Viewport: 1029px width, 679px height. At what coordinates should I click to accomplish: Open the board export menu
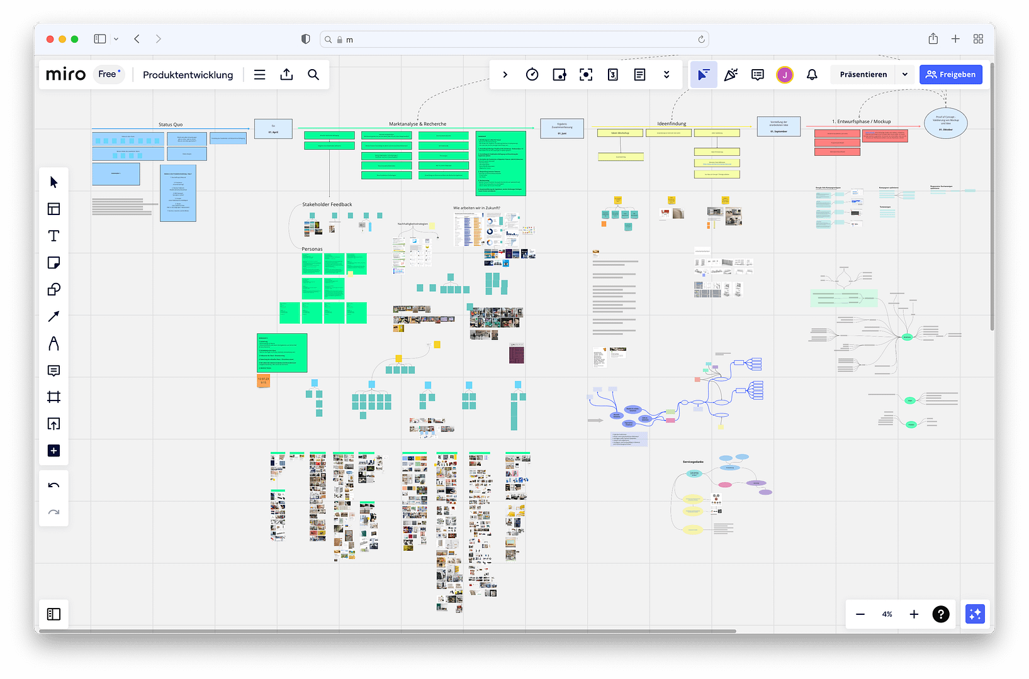(x=286, y=74)
